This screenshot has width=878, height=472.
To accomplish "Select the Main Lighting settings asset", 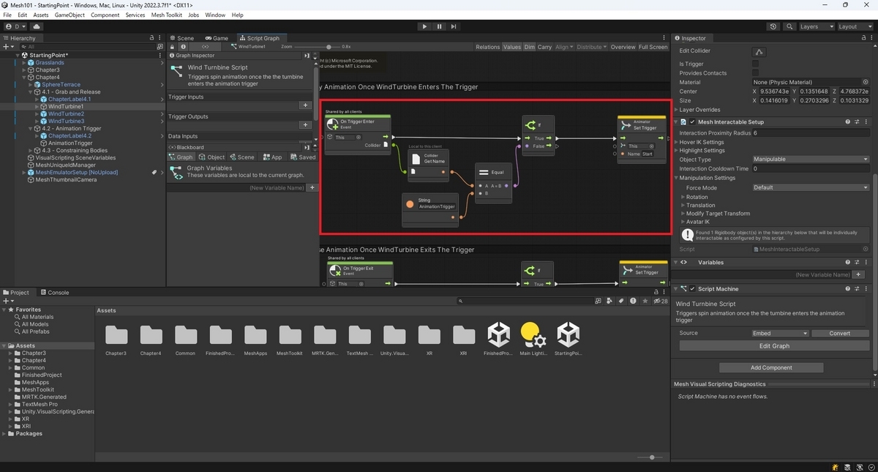I will coord(533,339).
